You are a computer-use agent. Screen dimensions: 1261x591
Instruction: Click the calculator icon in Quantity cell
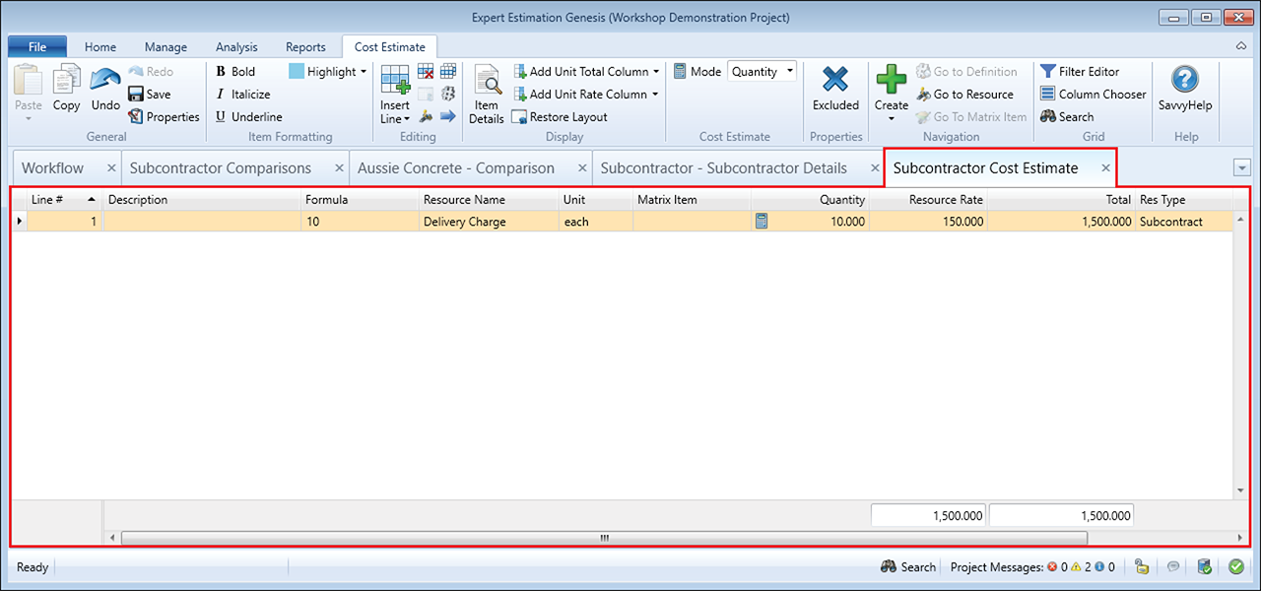tap(762, 222)
